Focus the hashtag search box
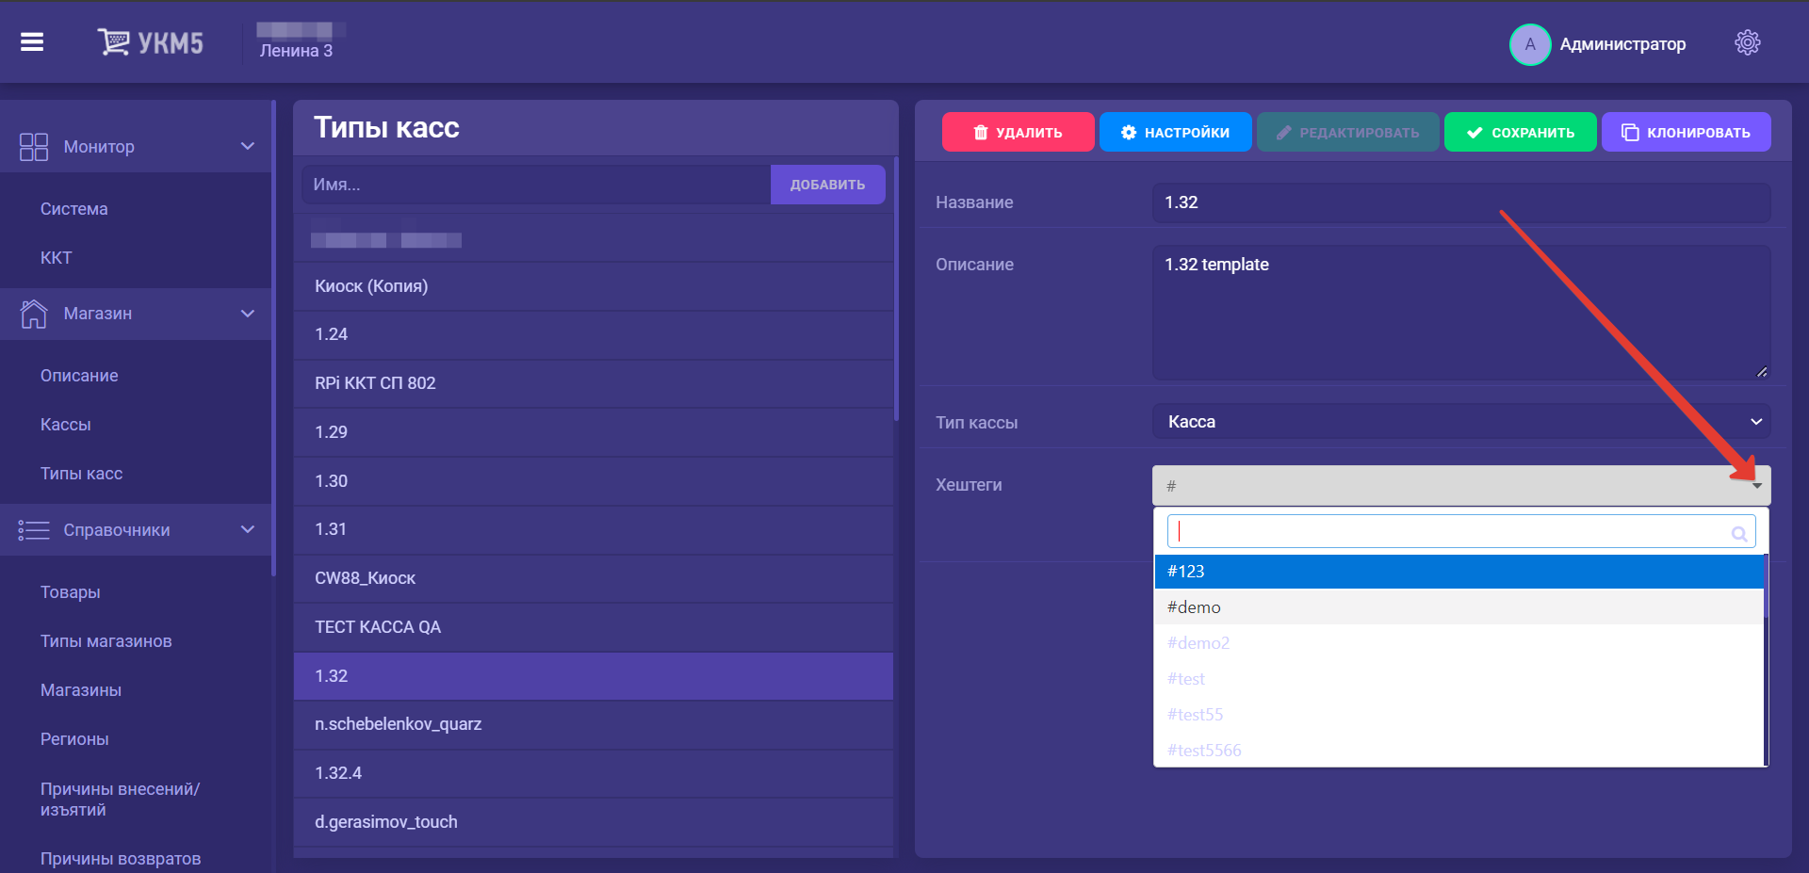The image size is (1809, 873). click(1461, 531)
